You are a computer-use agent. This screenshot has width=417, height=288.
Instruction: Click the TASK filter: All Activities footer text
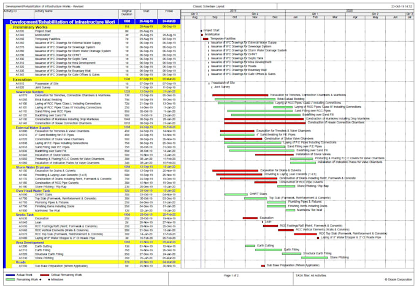click(311, 276)
